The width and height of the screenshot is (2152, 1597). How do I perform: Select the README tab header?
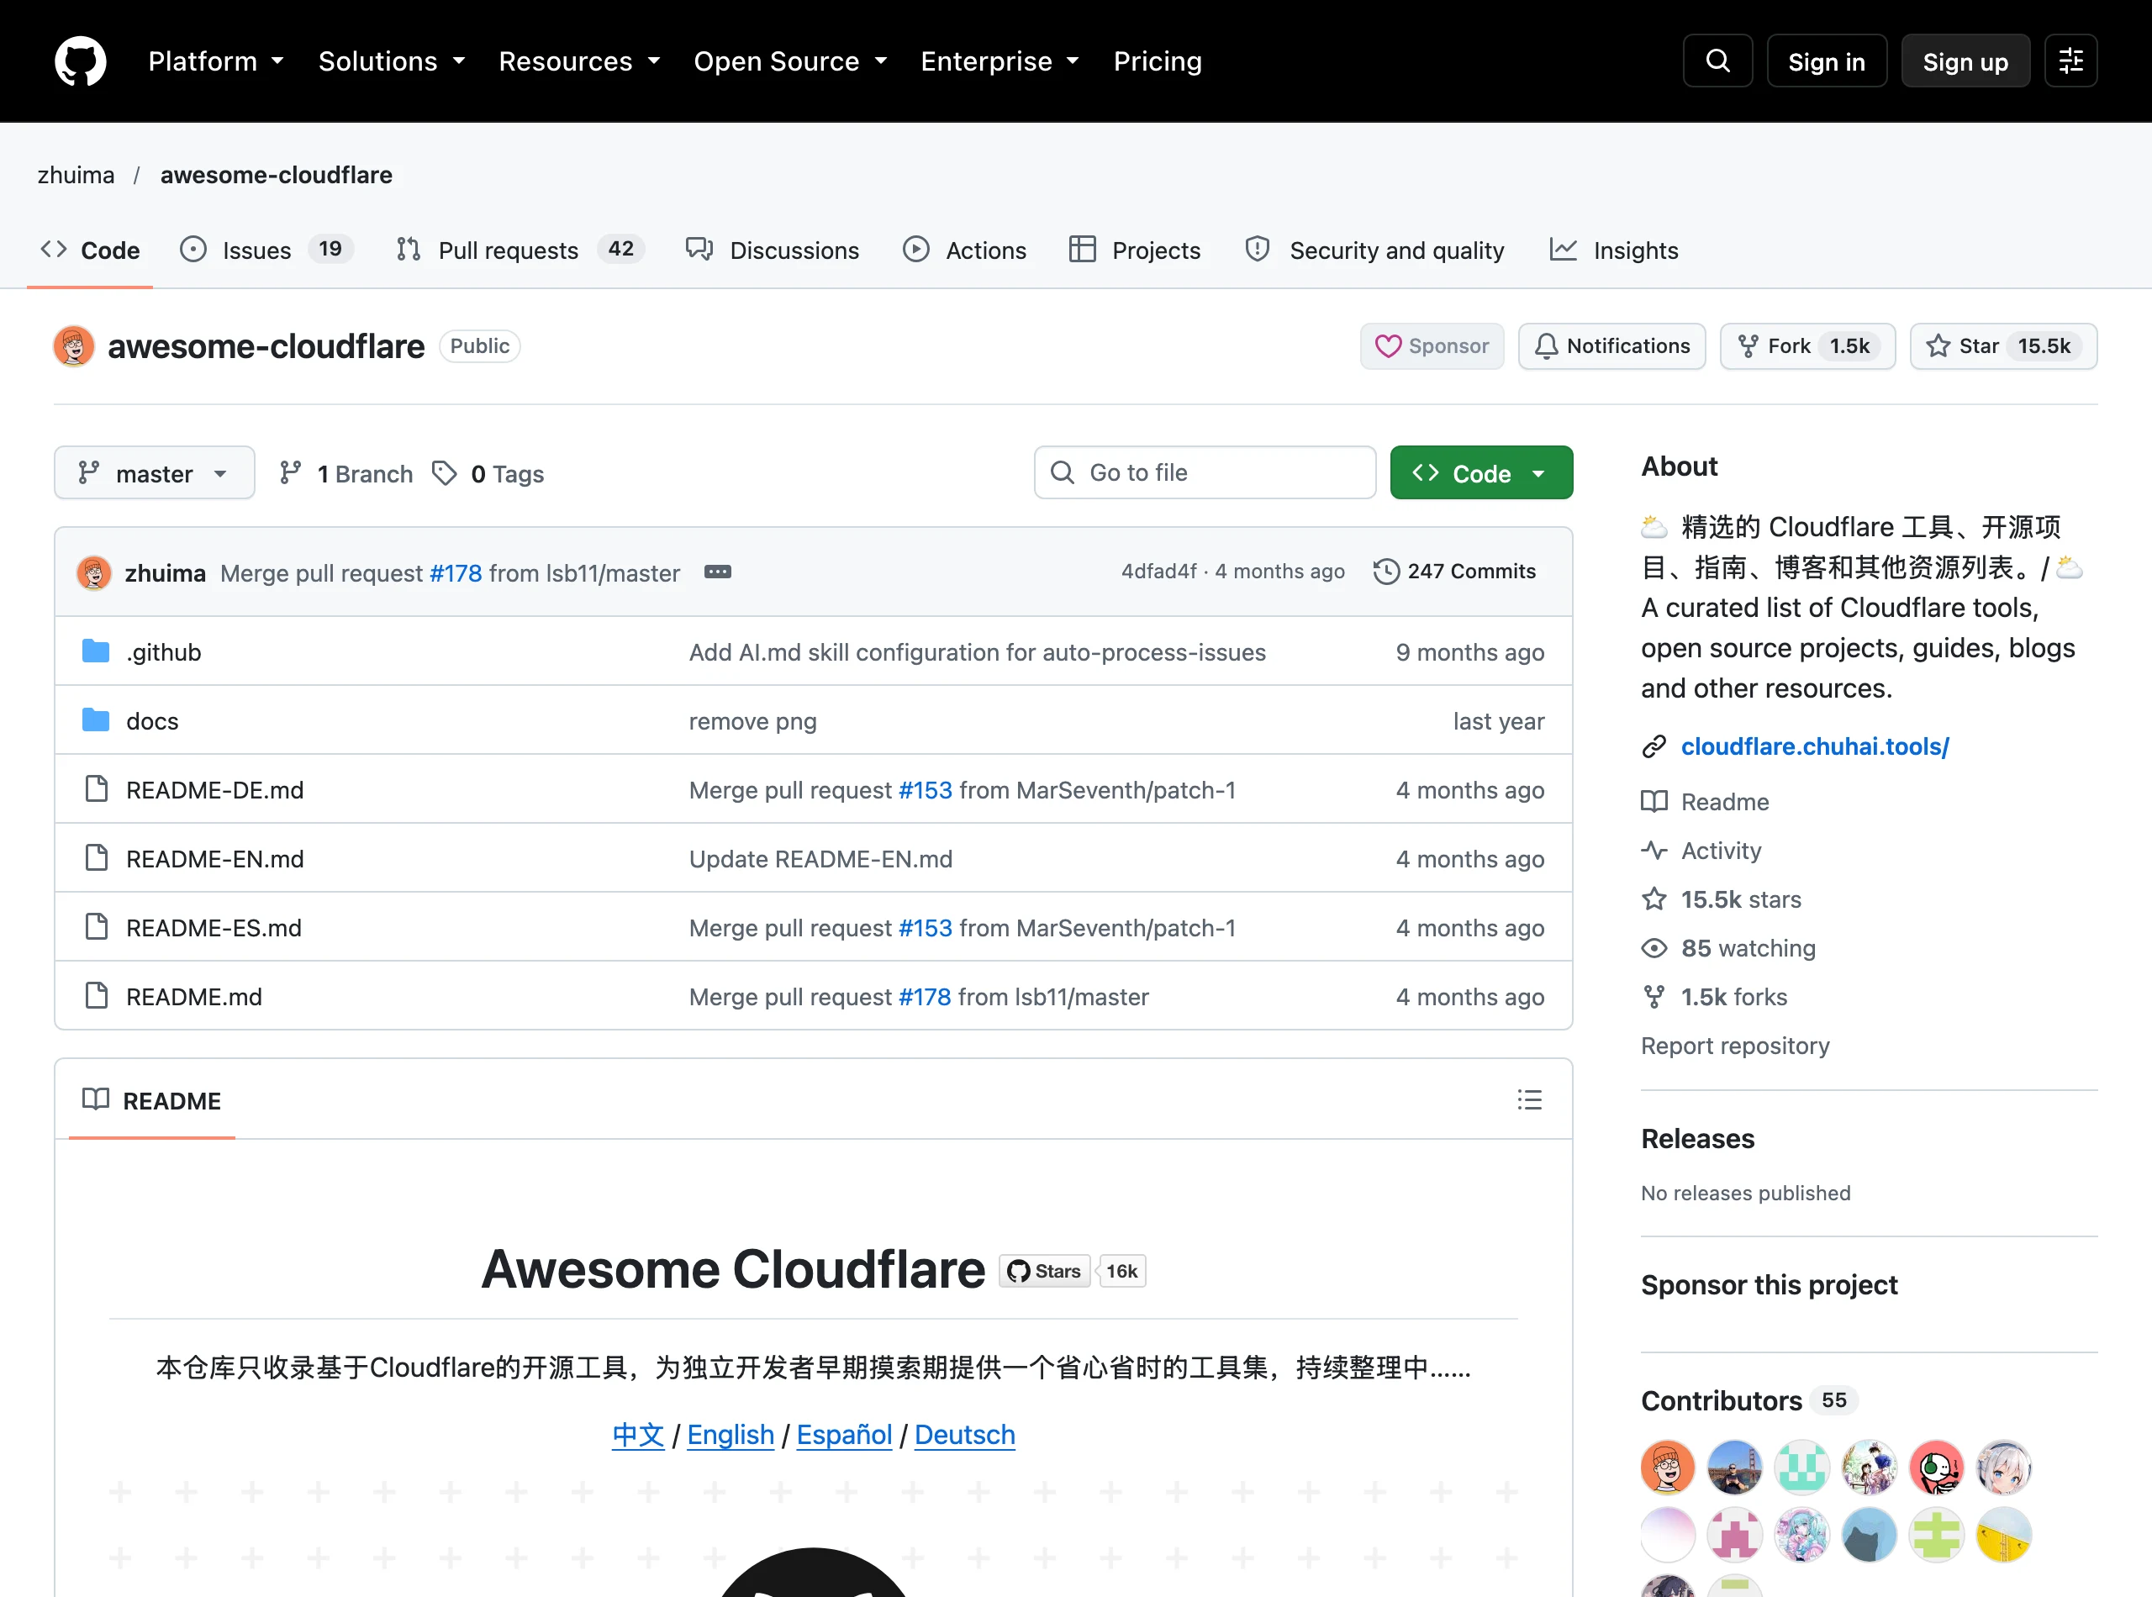click(x=152, y=1100)
